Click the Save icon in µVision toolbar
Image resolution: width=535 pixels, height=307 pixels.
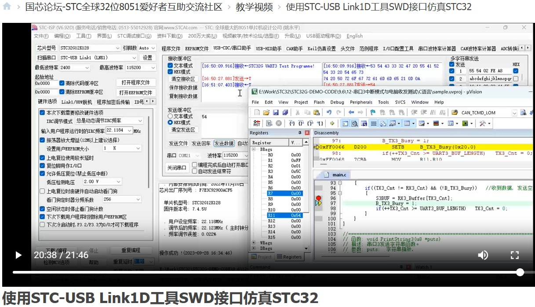(x=276, y=113)
